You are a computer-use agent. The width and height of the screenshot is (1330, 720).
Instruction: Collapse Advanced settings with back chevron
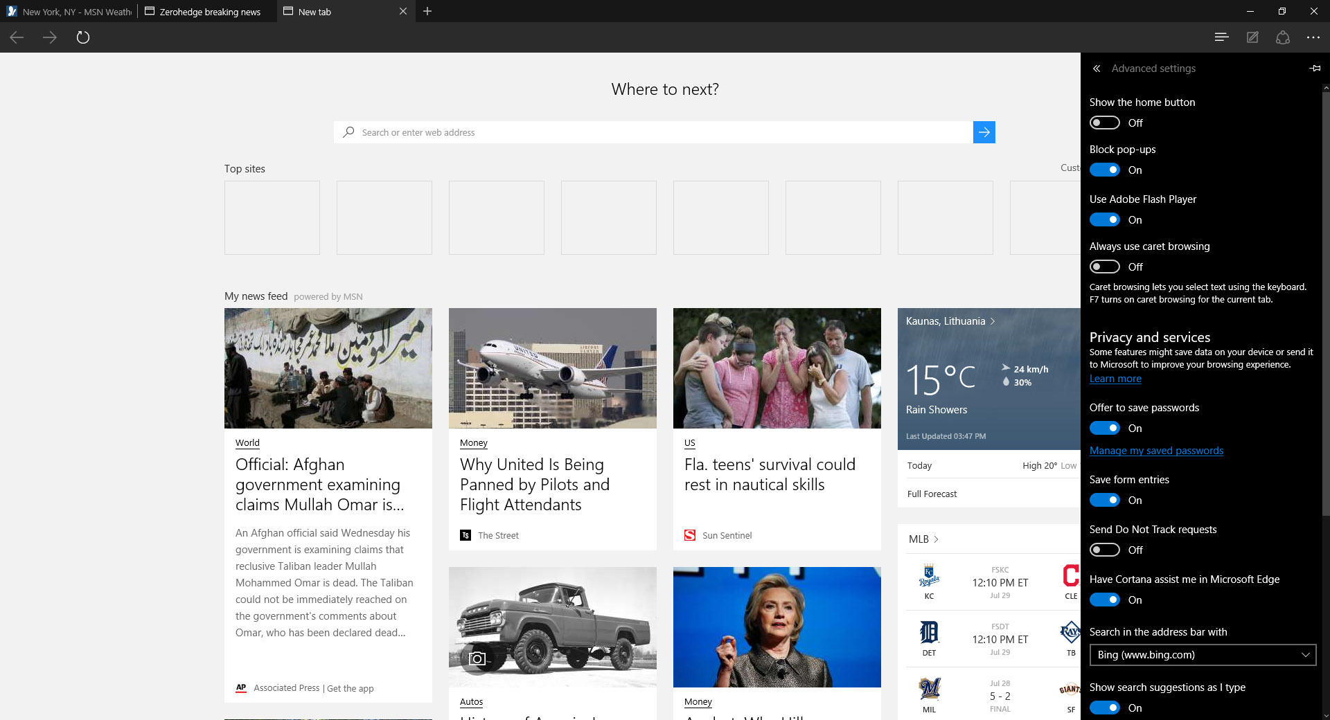(1097, 69)
